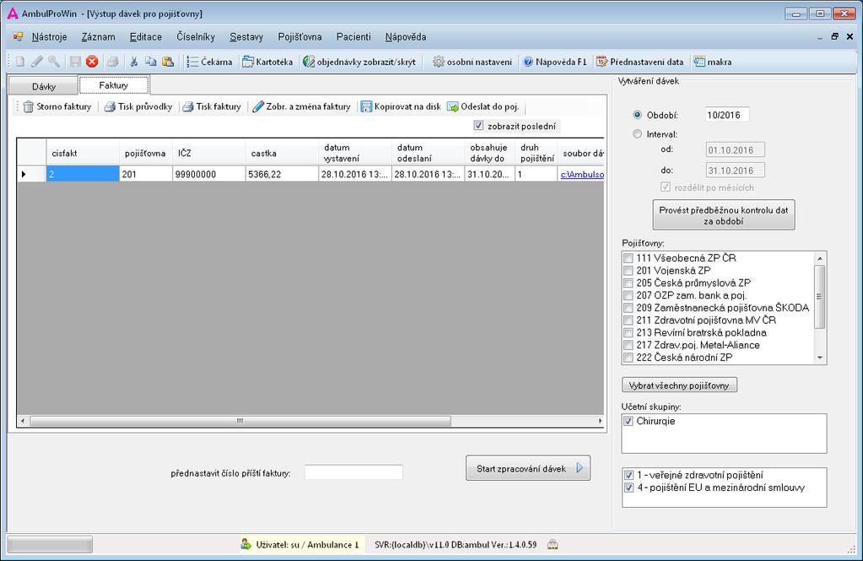Screen dimensions: 863x561
Task: Toggle objednávky zobrazit/skrýt toolbar button
Action: (359, 62)
